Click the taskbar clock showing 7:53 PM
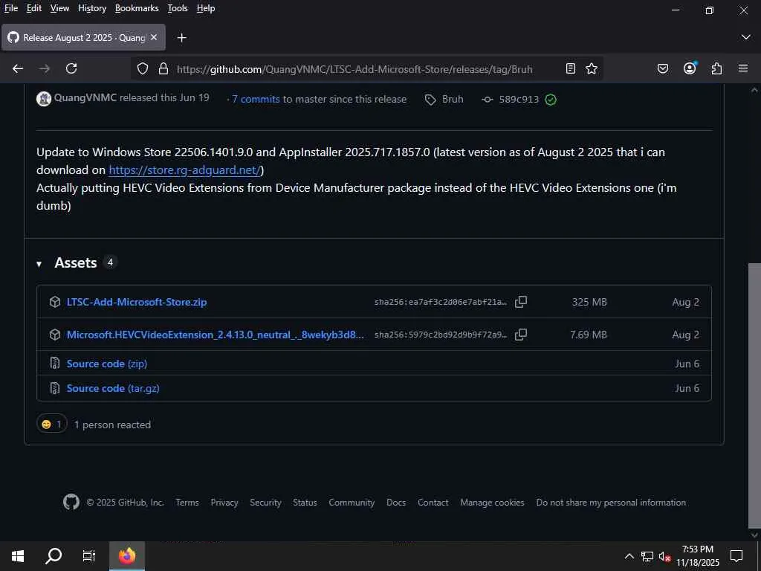This screenshot has width=761, height=571. (x=697, y=556)
